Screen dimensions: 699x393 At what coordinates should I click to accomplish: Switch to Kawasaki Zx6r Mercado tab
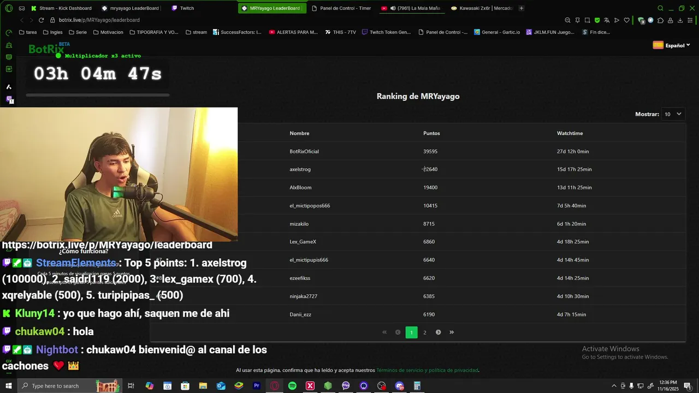[x=482, y=8]
